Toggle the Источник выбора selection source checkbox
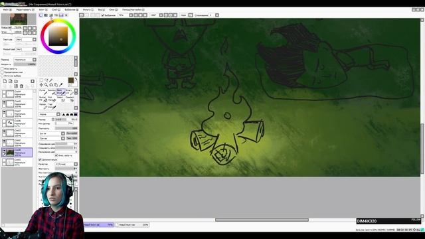 click(2, 76)
